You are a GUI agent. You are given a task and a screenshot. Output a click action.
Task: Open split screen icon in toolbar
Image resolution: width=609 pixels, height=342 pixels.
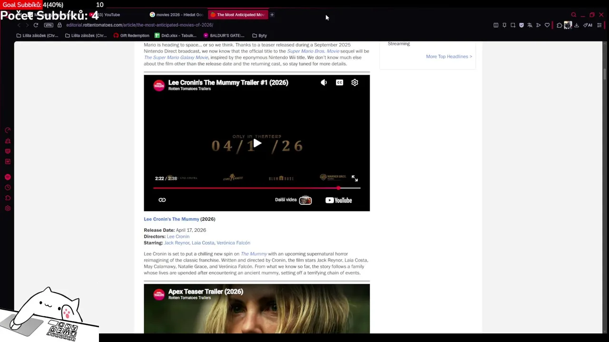click(x=496, y=25)
